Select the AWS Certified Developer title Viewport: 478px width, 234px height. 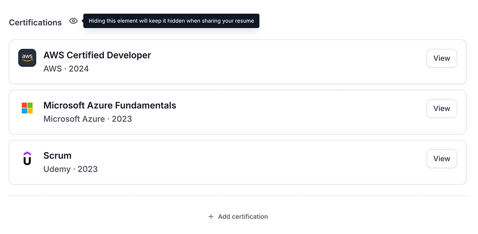coord(97,55)
